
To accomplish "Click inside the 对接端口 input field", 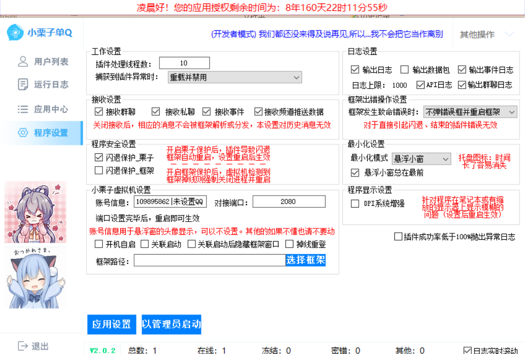I will click(x=289, y=201).
